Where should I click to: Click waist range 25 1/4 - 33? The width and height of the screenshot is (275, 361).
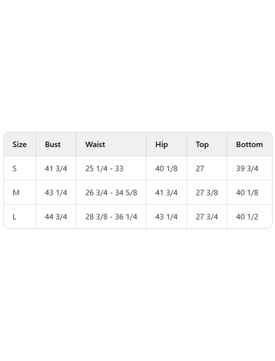click(104, 168)
